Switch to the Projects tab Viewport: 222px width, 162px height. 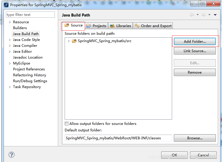(97, 26)
